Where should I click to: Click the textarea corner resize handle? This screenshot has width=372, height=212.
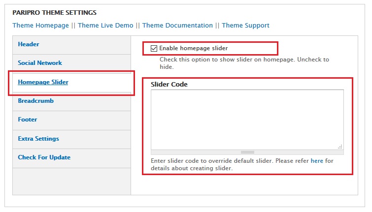tap(340, 147)
